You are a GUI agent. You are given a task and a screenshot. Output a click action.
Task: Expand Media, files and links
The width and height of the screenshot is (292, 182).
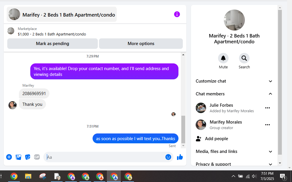(x=234, y=151)
